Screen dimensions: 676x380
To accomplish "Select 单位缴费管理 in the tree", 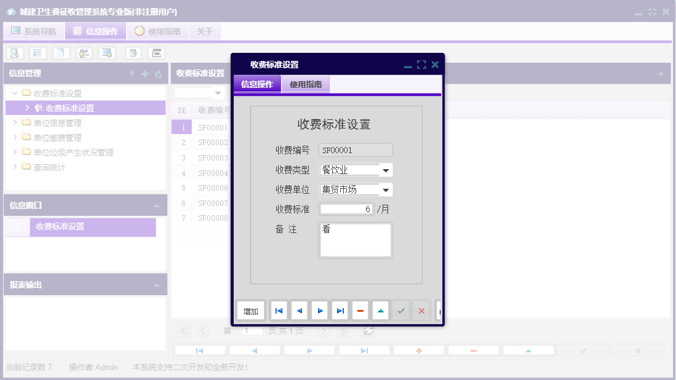I will tap(57, 138).
